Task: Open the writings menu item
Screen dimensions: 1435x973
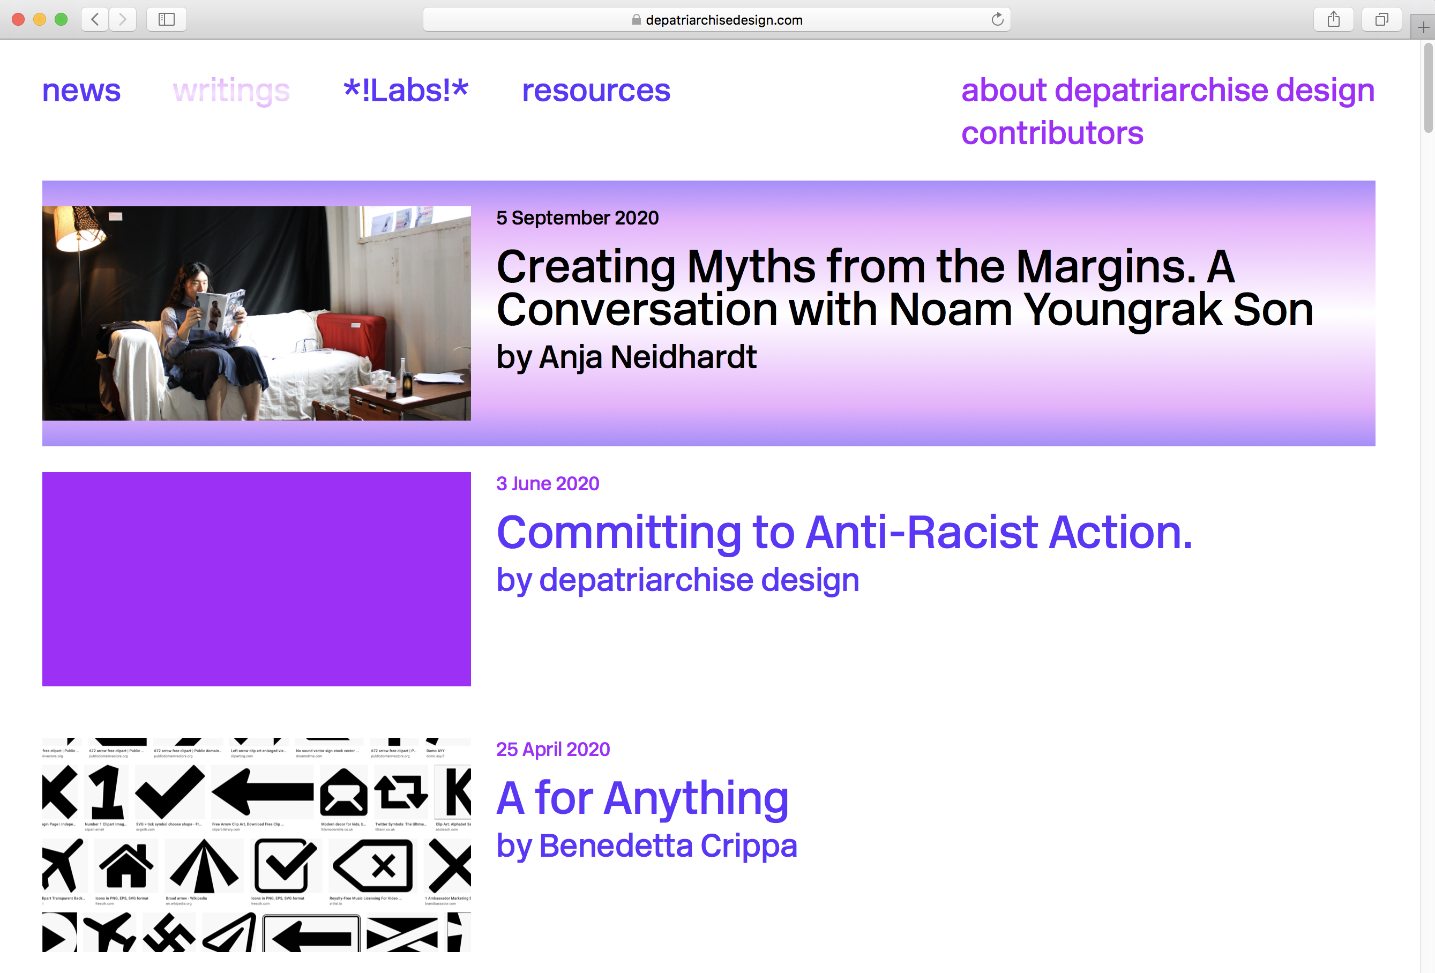Action: [231, 90]
